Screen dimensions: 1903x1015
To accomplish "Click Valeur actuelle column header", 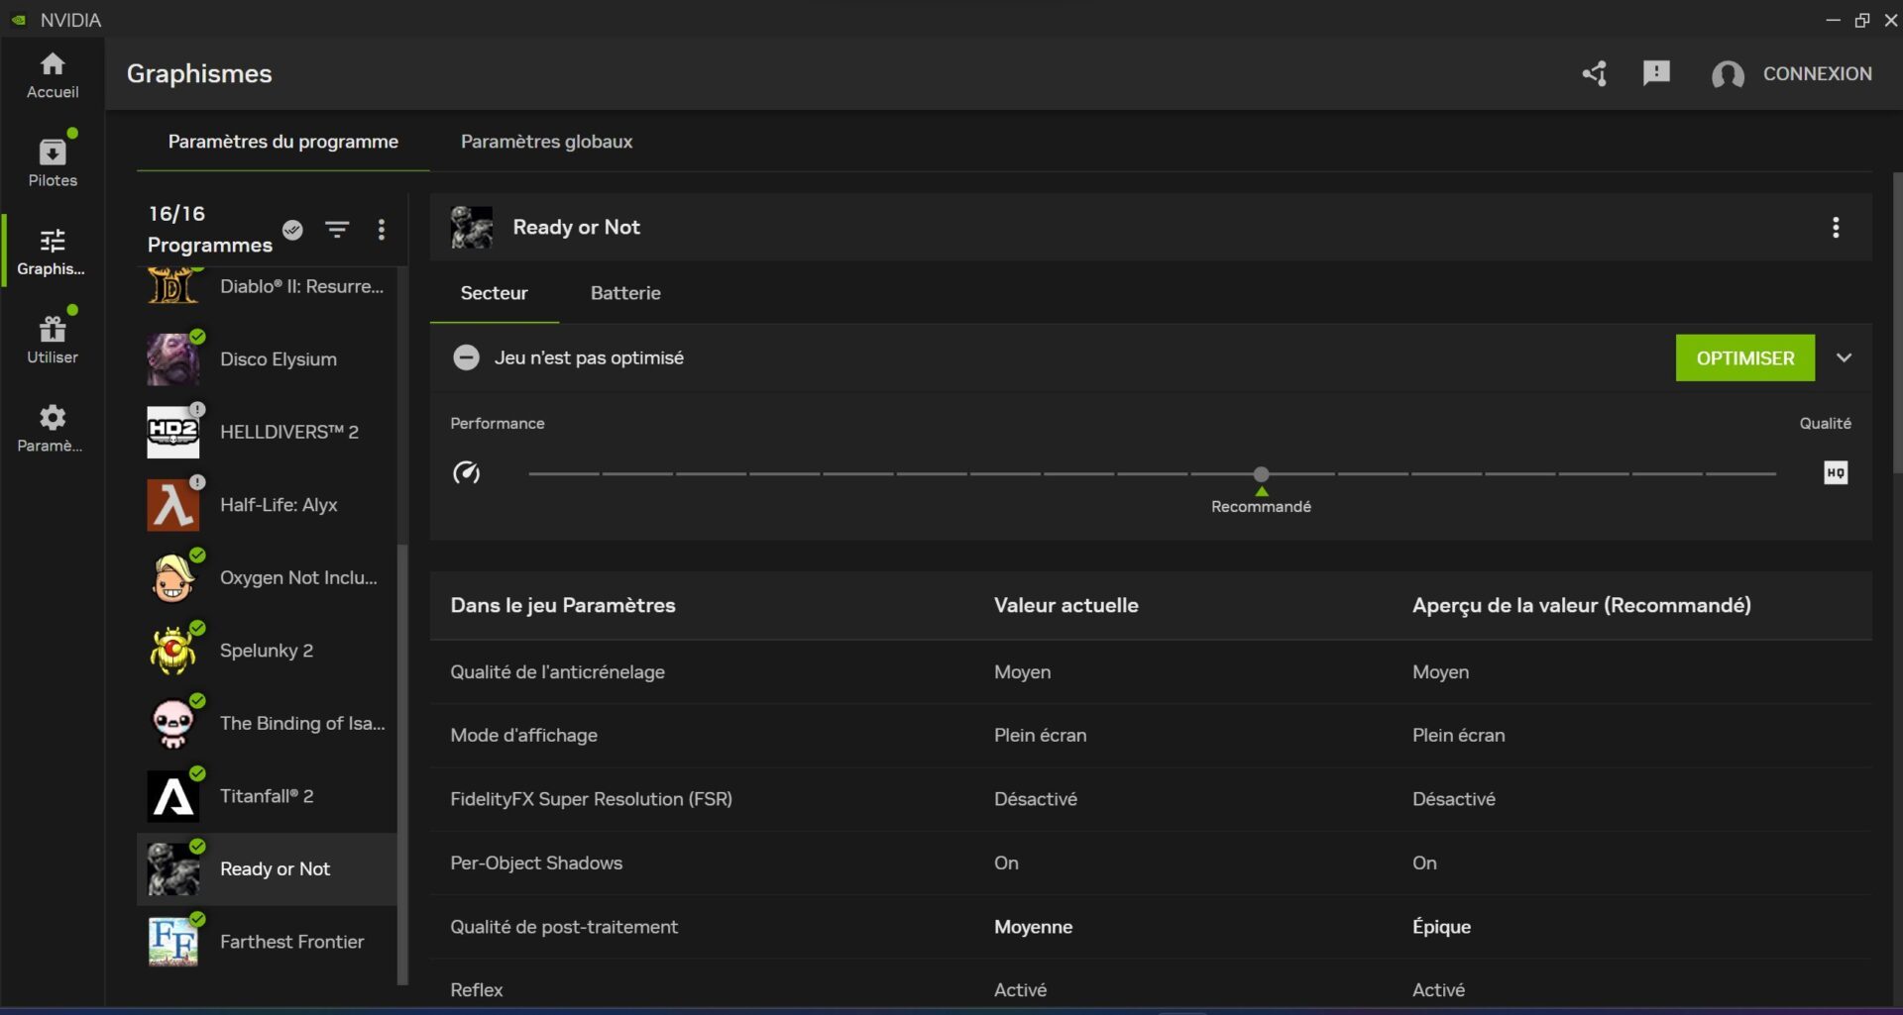I will point(1065,605).
